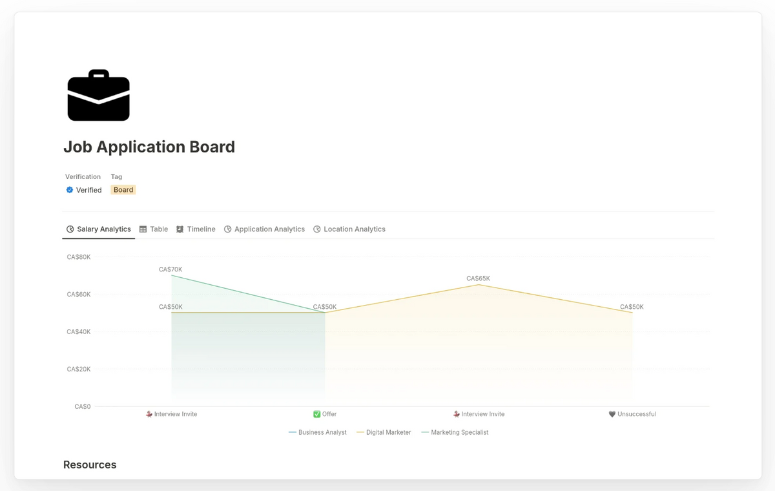
Task: Click the CA$0 axis label
Action: (83, 407)
